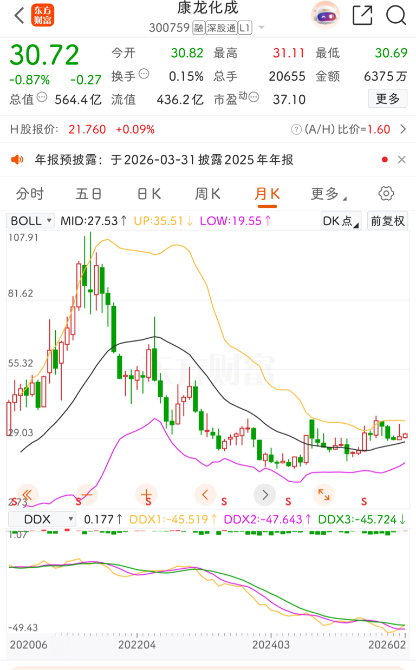Screen dimensions: 416x670
Task: Tap the current price 30.72
Action: 44,55
